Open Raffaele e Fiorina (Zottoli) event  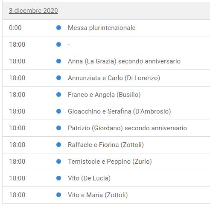click(106, 145)
